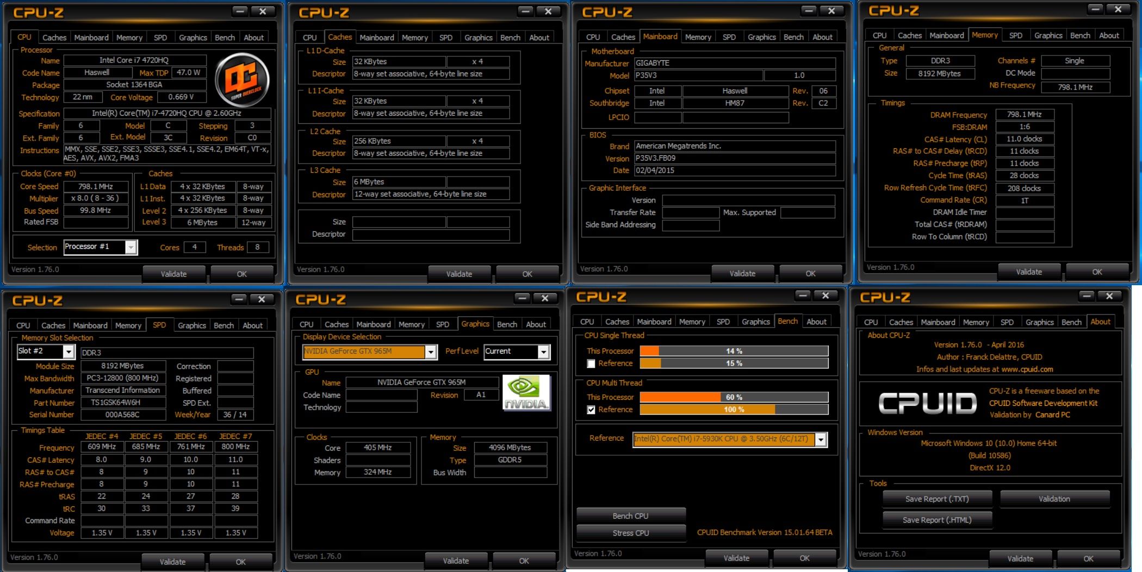Click the Core Voltage value 0.669 V
The height and width of the screenshot is (572, 1142).
point(182,97)
